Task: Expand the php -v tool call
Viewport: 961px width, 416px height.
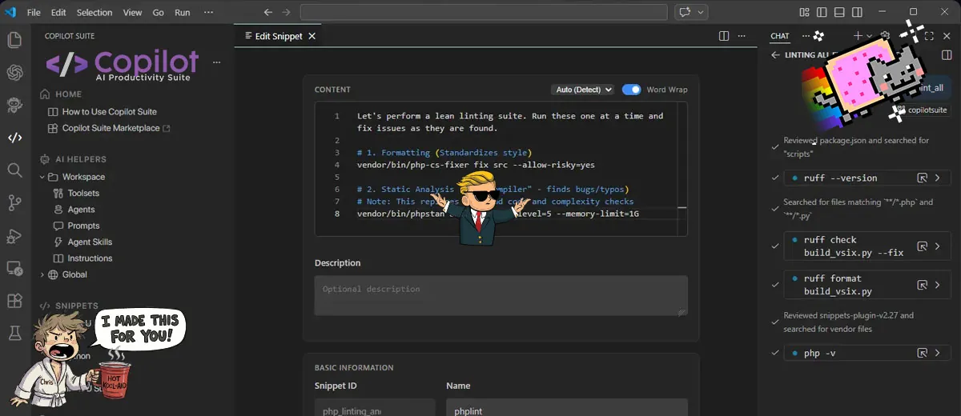Action: 938,353
